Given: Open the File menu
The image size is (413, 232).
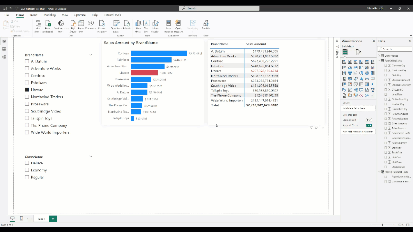Looking at the screenshot, I should [x=6, y=15].
